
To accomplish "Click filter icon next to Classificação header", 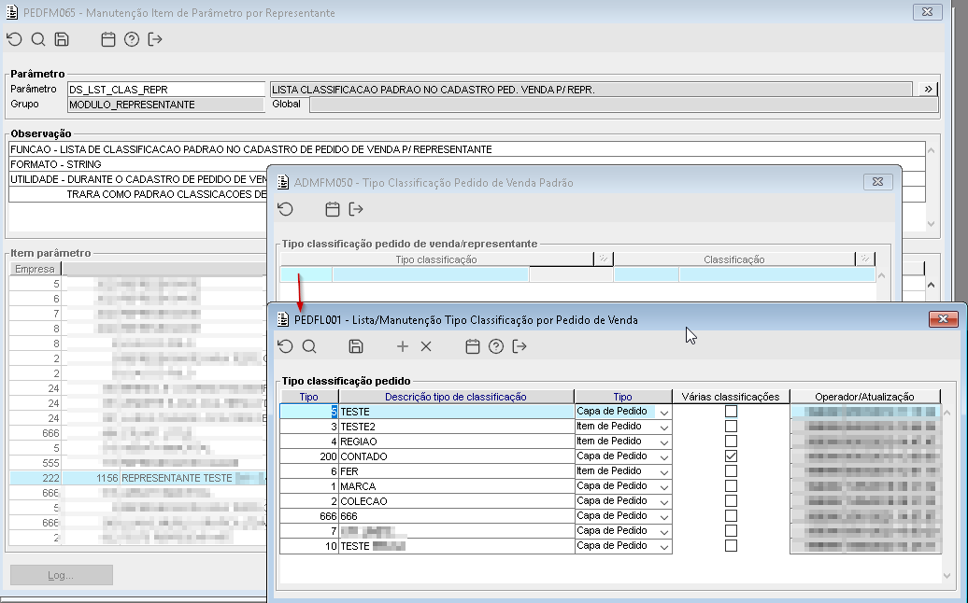I will coord(865,259).
